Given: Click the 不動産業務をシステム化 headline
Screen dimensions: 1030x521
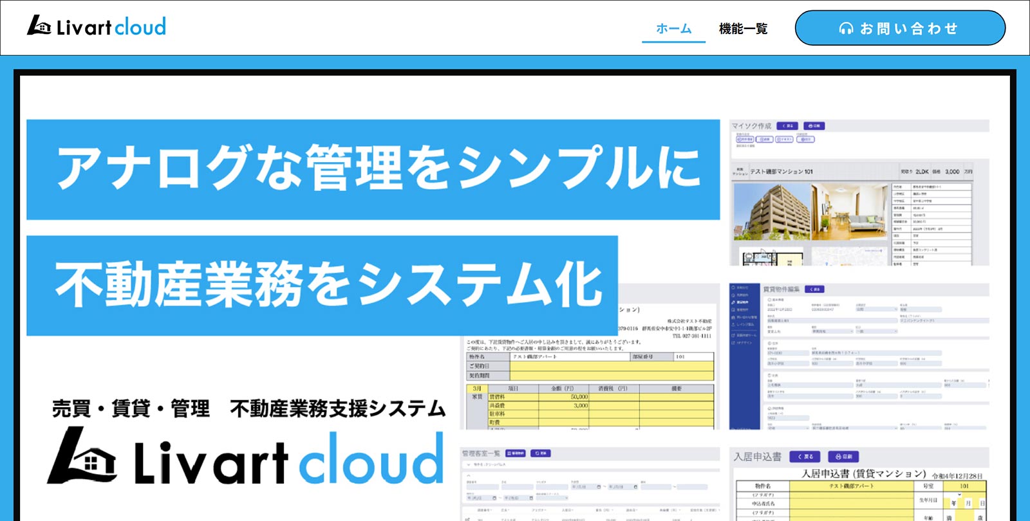Looking at the screenshot, I should 322,285.
